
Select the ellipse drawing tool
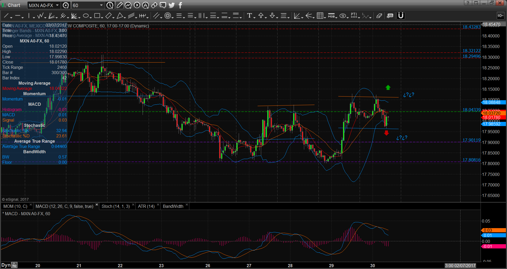tap(86, 16)
